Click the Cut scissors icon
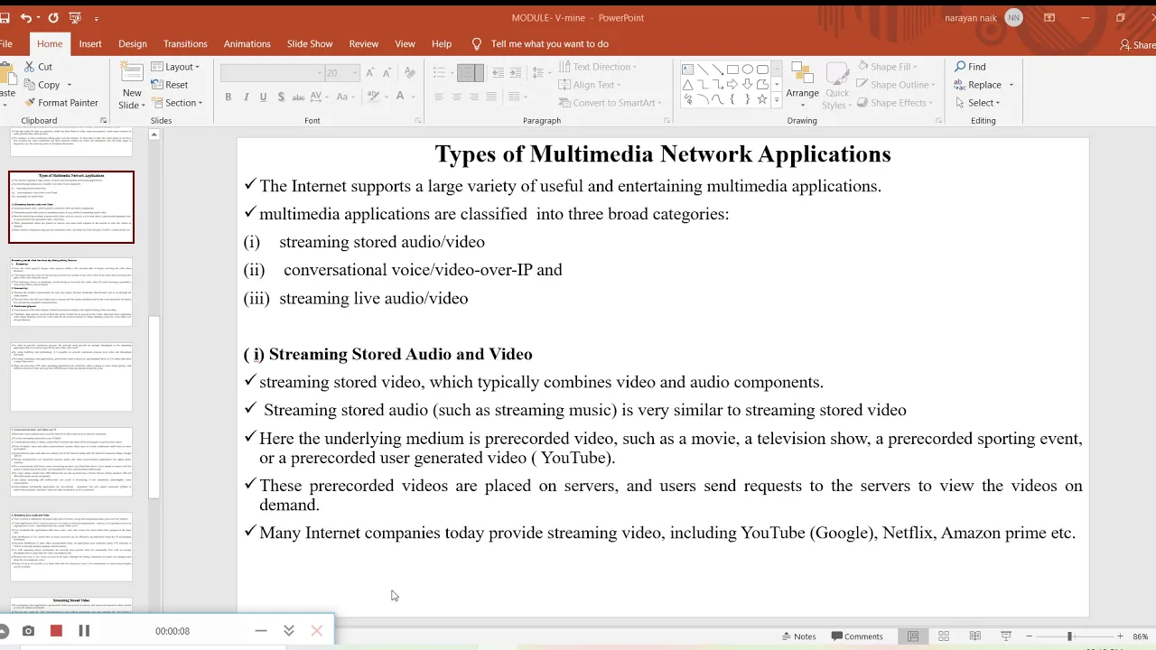Screen dimensions: 1156x650 pyautogui.click(x=29, y=66)
